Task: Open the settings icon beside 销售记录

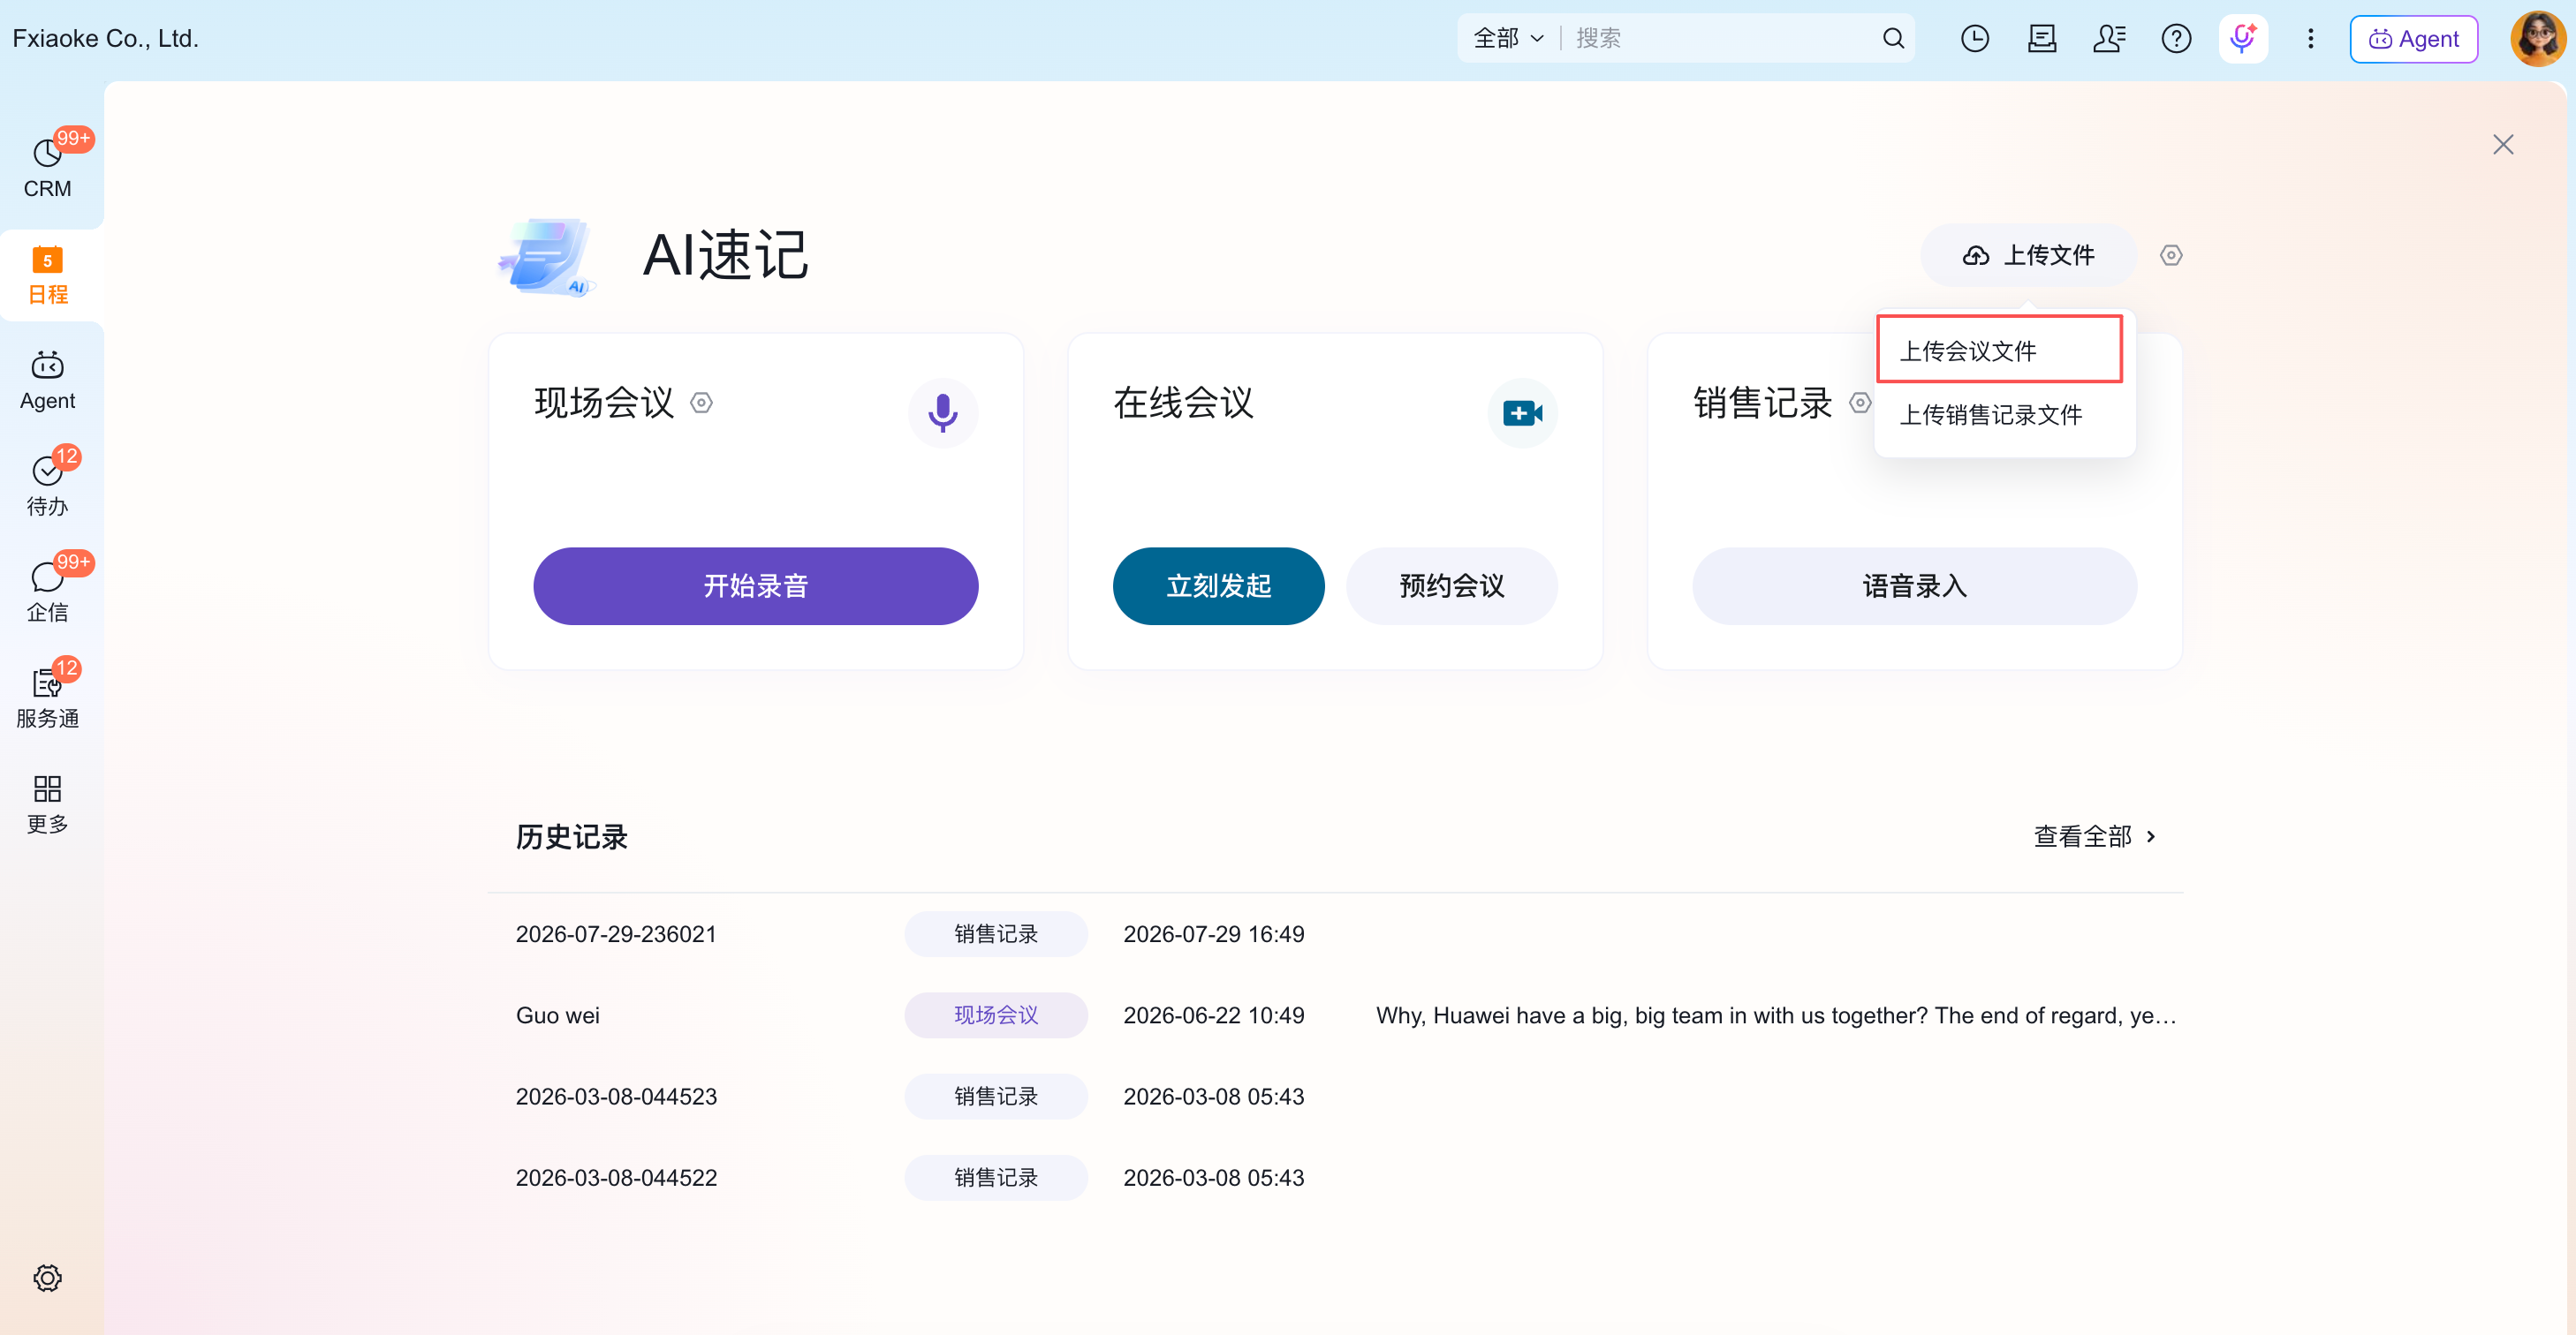Action: (x=1860, y=403)
